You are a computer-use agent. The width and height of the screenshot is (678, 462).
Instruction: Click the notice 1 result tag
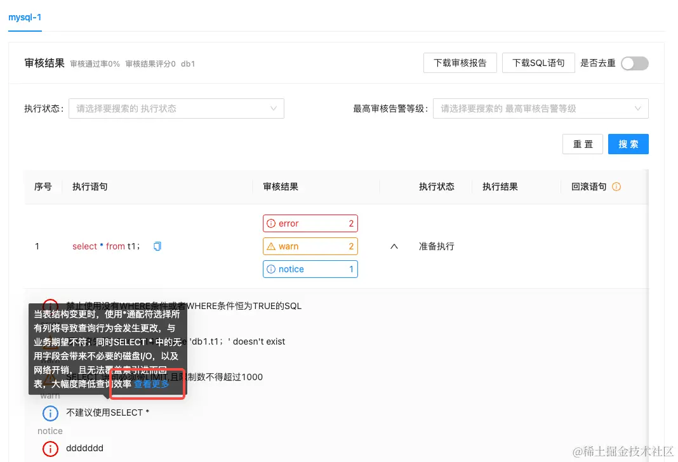coord(310,269)
